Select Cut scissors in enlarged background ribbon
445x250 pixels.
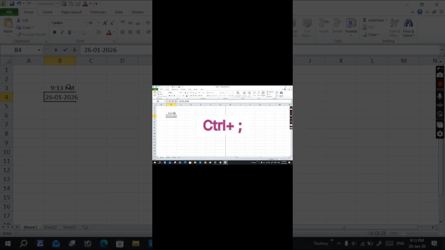[x=19, y=20]
